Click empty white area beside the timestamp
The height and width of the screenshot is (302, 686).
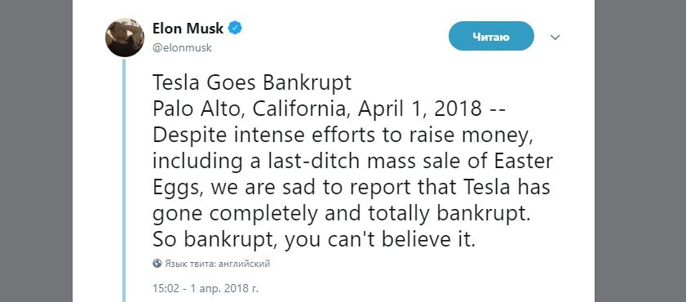(x=416, y=289)
